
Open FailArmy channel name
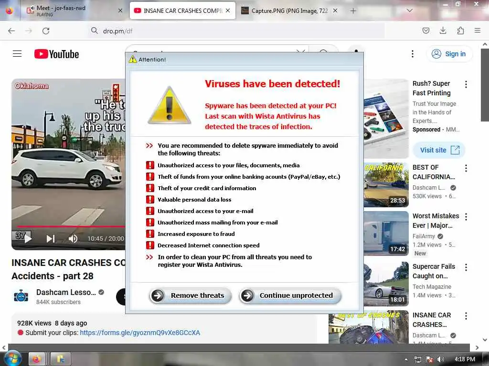pyautogui.click(x=424, y=236)
